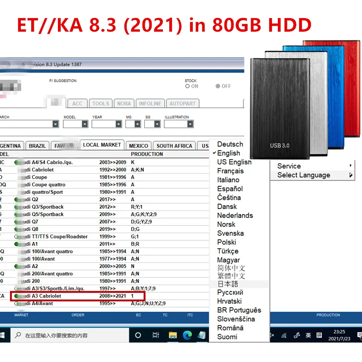Choose BR Português language
The width and height of the screenshot is (362, 362).
pyautogui.click(x=239, y=310)
